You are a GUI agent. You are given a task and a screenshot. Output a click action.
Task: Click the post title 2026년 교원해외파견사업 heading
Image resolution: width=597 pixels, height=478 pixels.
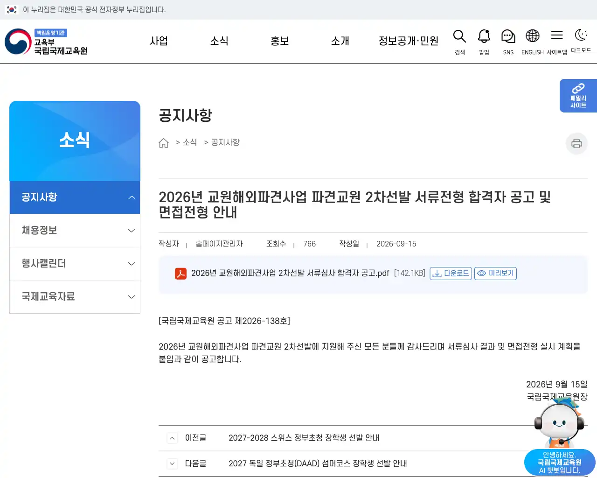(x=355, y=204)
